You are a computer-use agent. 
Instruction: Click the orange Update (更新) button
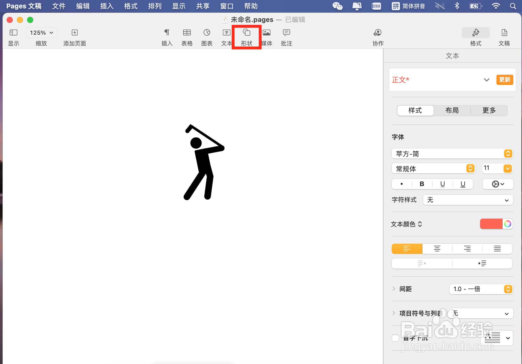tap(504, 80)
